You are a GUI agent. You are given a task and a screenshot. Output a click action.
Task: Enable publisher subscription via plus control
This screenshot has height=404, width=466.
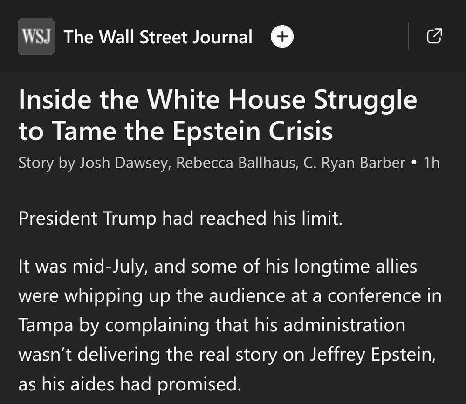coord(281,35)
